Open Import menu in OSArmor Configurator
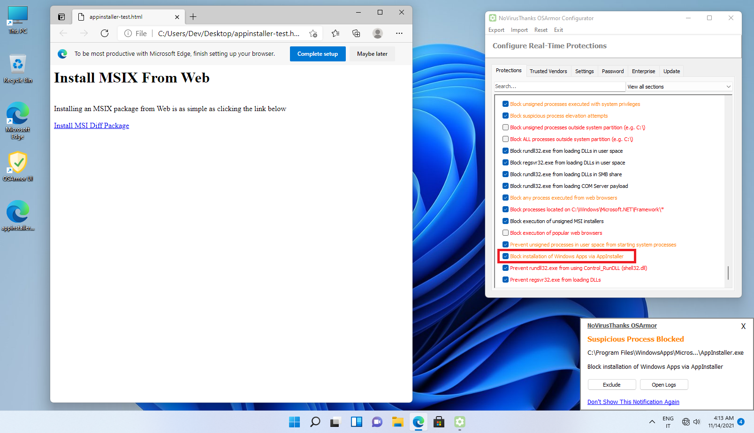The width and height of the screenshot is (754, 433). (519, 30)
